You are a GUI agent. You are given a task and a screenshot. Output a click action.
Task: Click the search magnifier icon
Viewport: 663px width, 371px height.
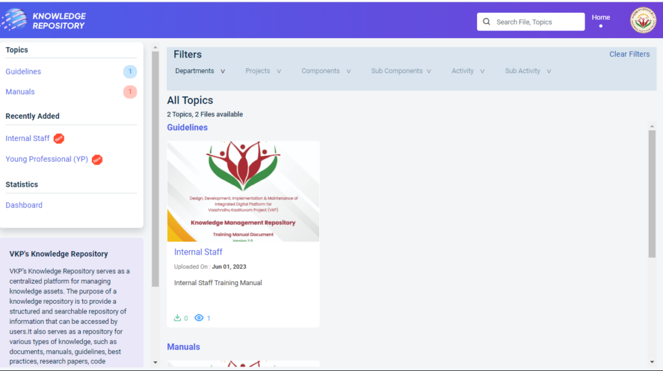487,22
